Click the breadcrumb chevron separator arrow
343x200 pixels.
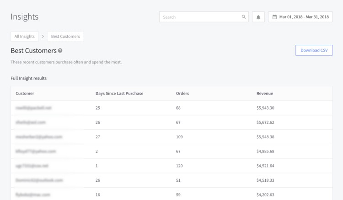(43, 37)
